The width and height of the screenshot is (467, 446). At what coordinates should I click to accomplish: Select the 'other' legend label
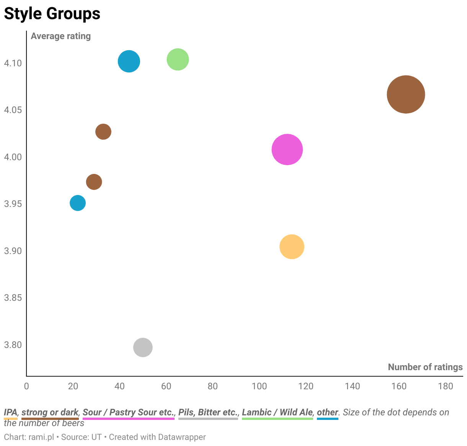(x=327, y=412)
